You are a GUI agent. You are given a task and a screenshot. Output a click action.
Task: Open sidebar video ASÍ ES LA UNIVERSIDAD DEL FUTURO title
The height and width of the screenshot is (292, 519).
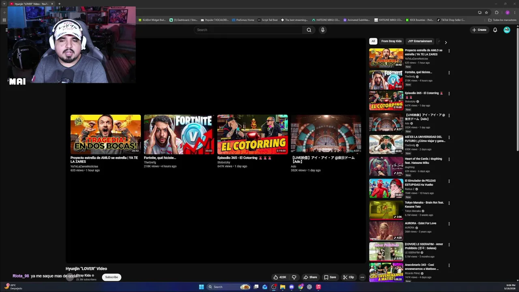[x=425, y=139]
